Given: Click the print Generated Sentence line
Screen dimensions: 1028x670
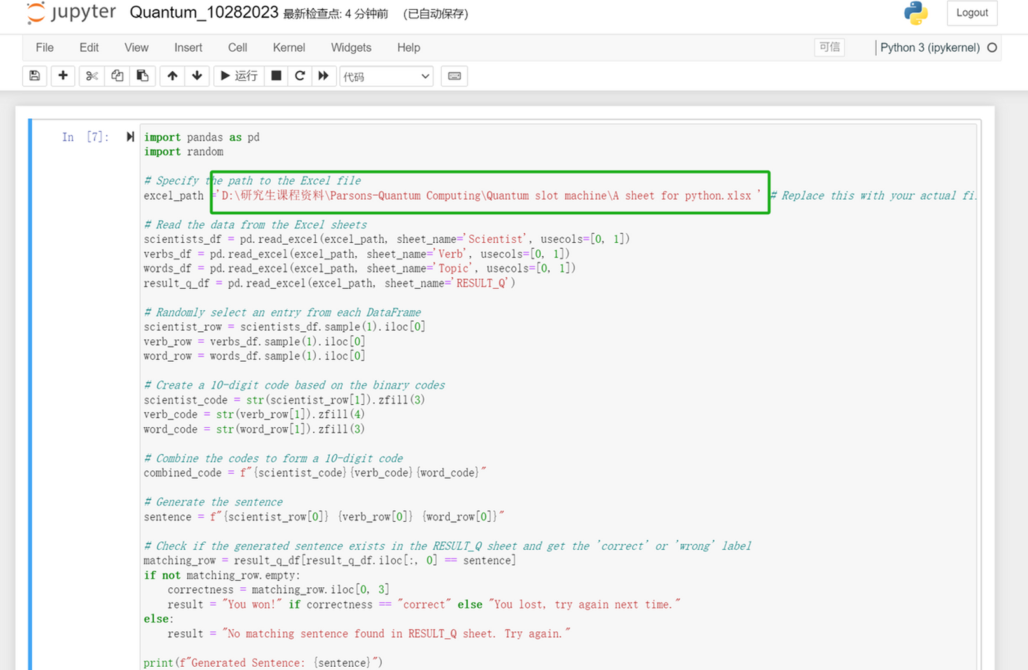Looking at the screenshot, I should [263, 662].
